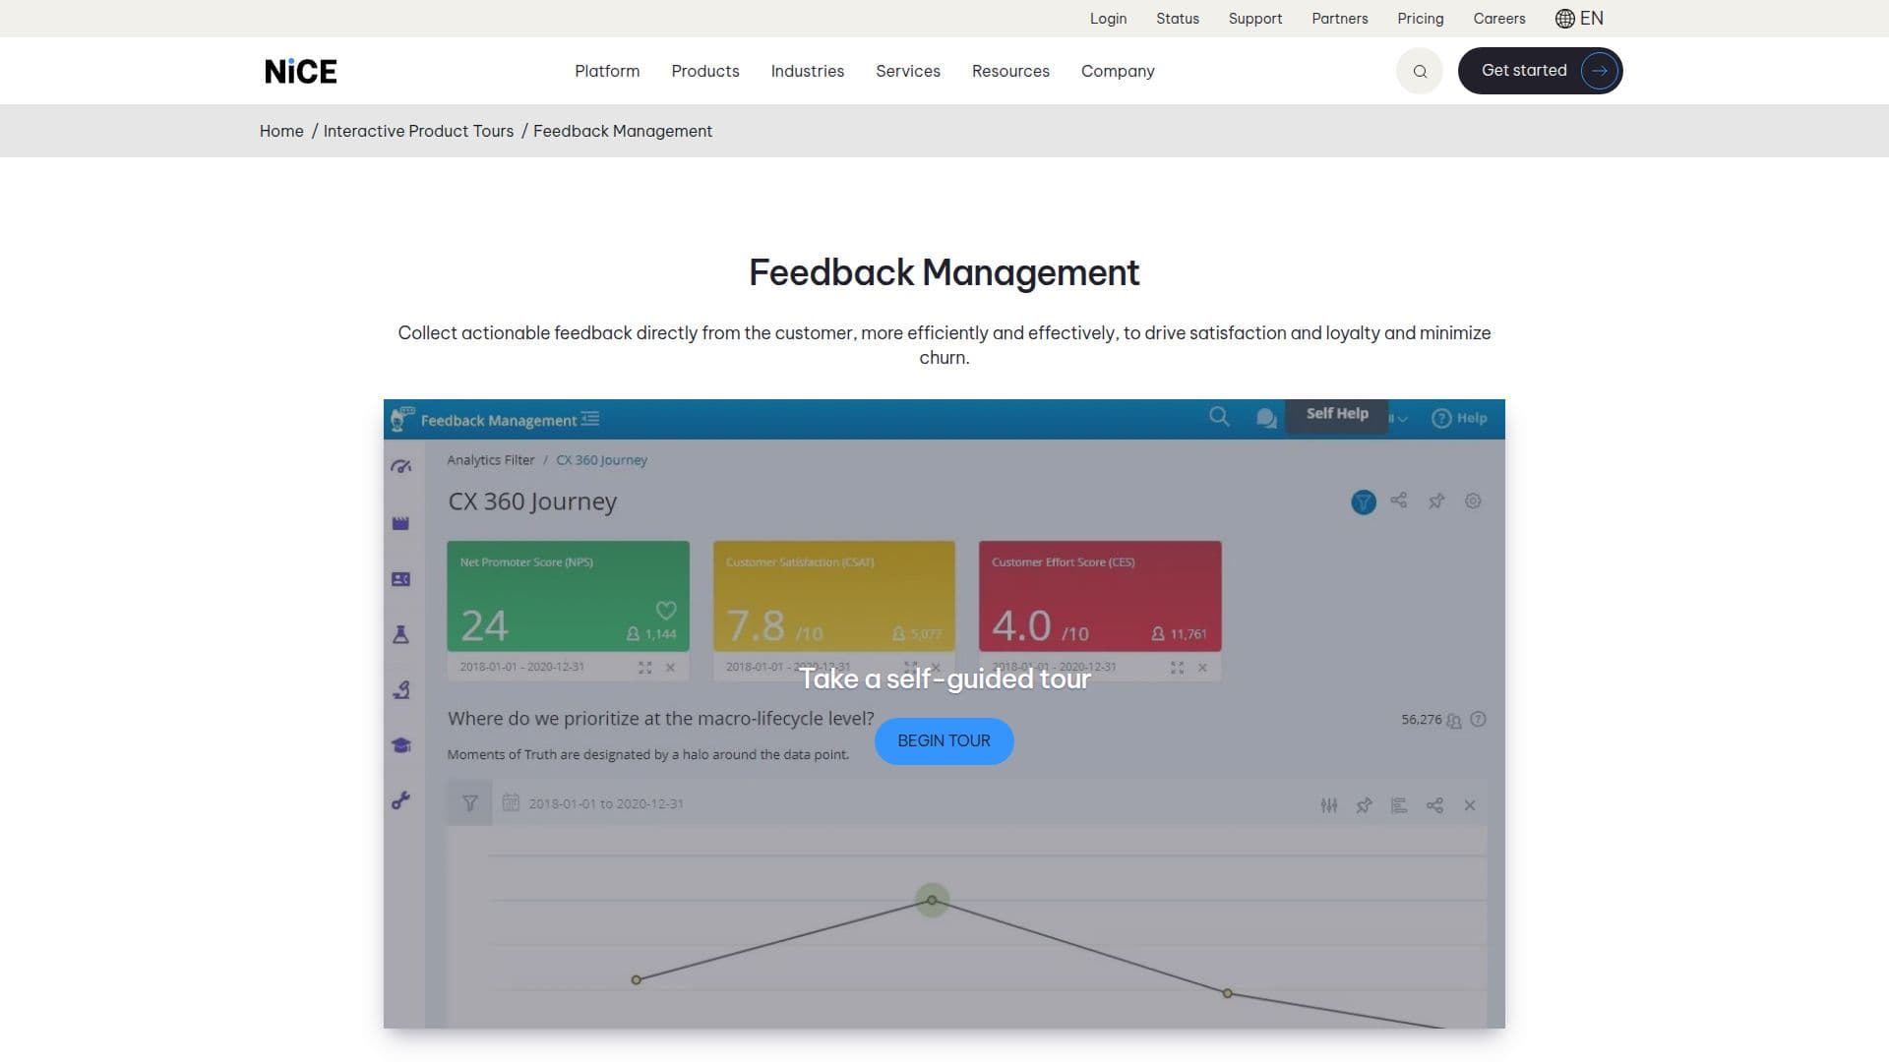
Task: Open CX 360 Journey settings gear
Action: pyautogui.click(x=1473, y=501)
